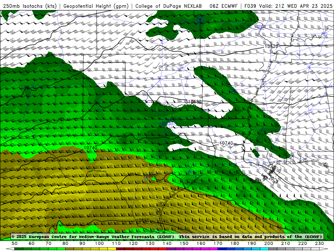Screen dimensions: 334x251
Task: Click the 130 value on the color scale
Action: point(150,243)
